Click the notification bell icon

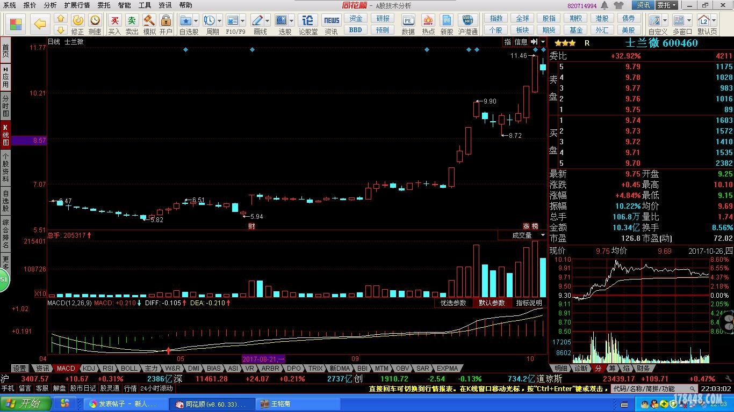pos(605,5)
